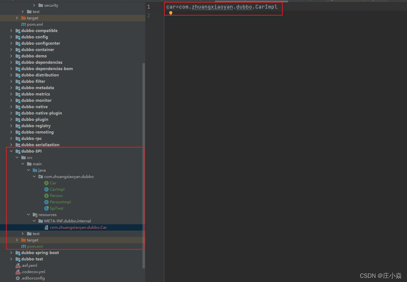Collapse the main folder arrow
This screenshot has height=282, width=407.
click(23, 164)
